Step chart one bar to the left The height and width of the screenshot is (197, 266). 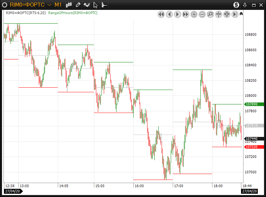click(169, 14)
